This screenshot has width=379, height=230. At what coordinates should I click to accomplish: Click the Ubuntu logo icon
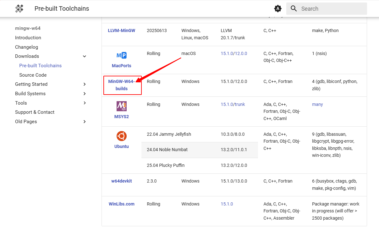121,136
